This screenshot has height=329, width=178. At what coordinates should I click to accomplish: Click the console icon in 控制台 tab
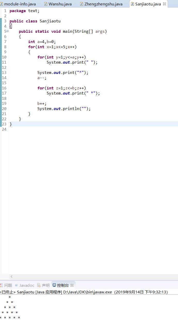point(54,285)
